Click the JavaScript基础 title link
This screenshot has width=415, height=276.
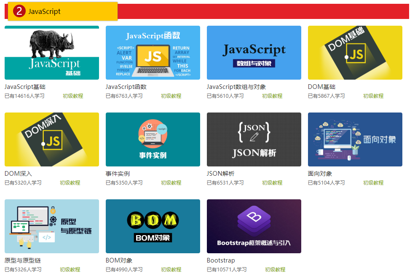[x=25, y=87]
